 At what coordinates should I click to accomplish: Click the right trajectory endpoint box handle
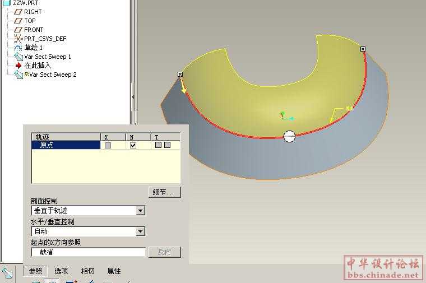(x=363, y=49)
